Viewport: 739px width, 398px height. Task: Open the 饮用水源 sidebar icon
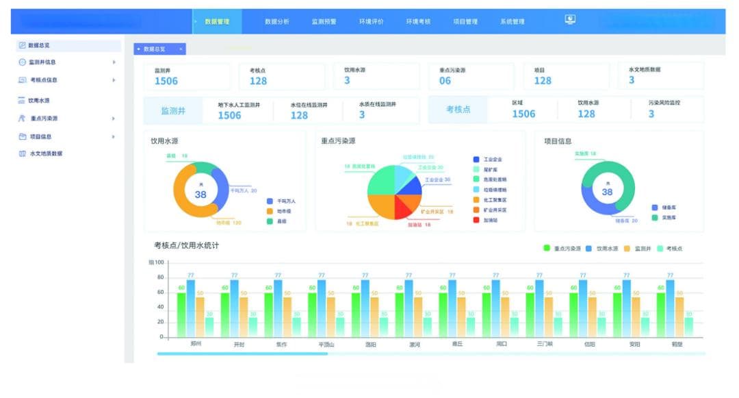pyautogui.click(x=22, y=101)
